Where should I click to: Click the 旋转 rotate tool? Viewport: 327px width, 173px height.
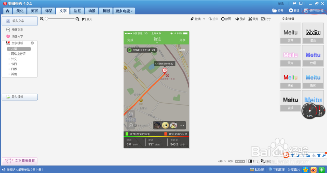click(240, 19)
